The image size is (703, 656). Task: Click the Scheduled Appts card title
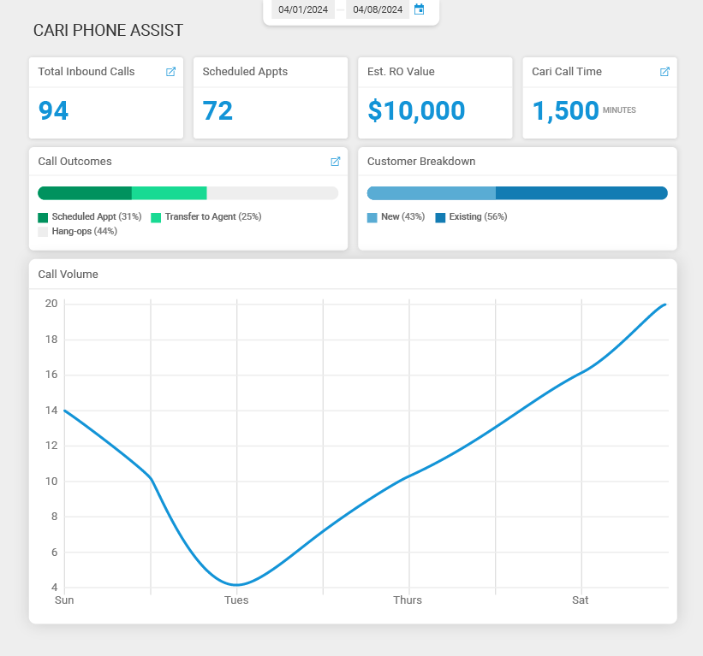(245, 72)
